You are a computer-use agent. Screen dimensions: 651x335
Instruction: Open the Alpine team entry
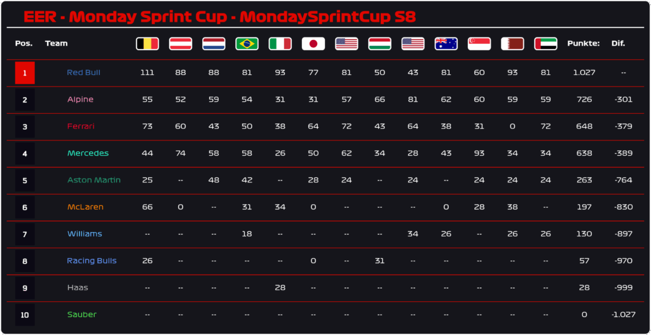click(80, 100)
